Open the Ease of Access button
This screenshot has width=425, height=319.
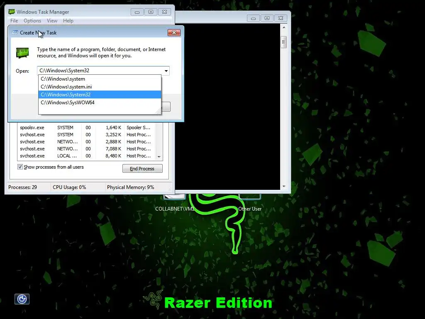(22, 299)
